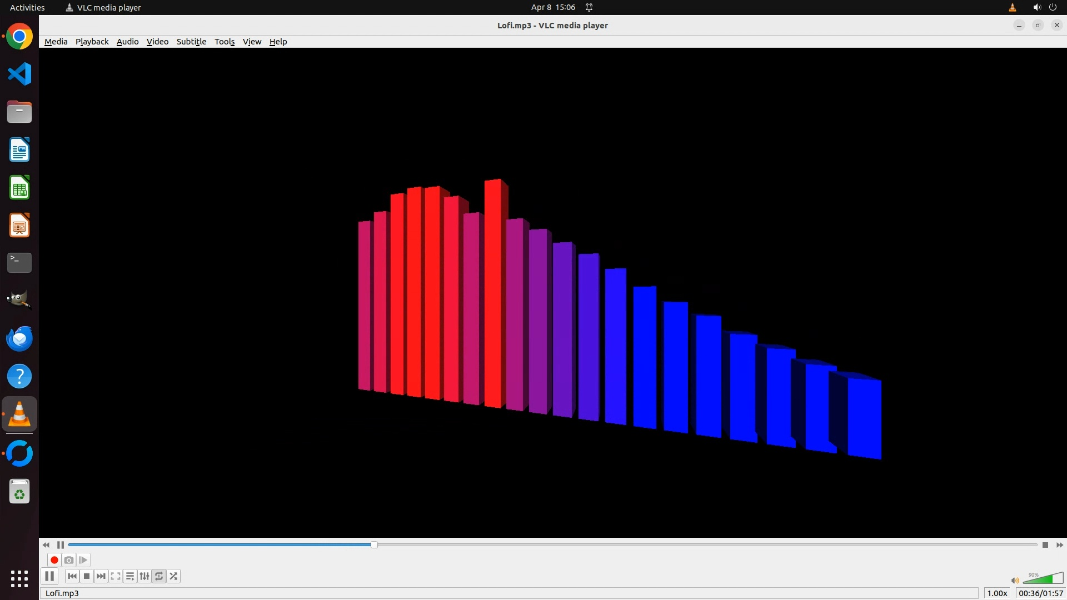Screen dimensions: 1067x600
Task: Go to the previous media track
Action: (x=72, y=576)
